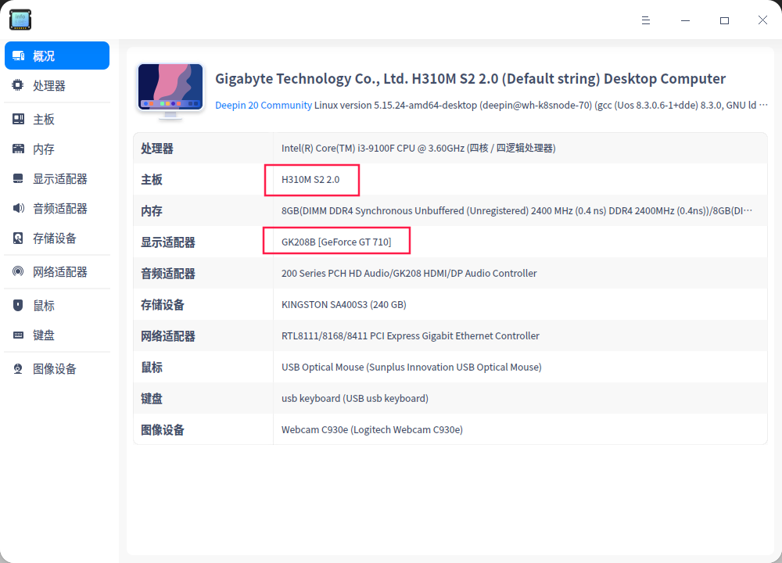Click the Device Manager app icon in title bar
The width and height of the screenshot is (782, 563).
coord(20,20)
